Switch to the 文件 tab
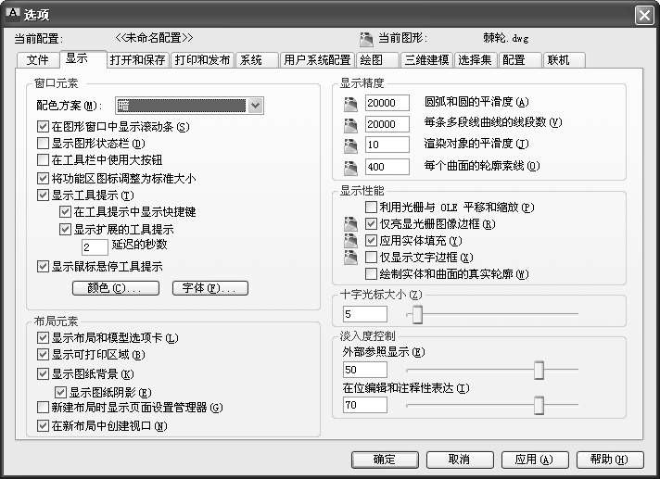Viewport: 660px width, 479px height. 37,60
